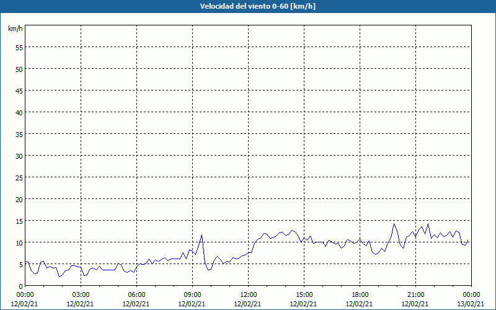Viewport: 496px width, 310px height.
Task: Click the 45 value on the y-axis
Action: (19, 91)
